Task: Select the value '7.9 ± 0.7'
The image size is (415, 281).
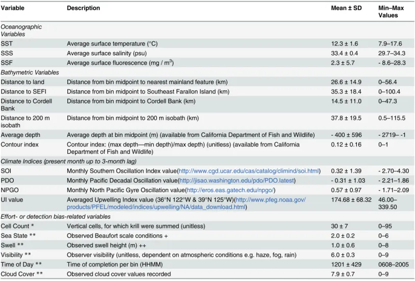Action: click(343, 274)
